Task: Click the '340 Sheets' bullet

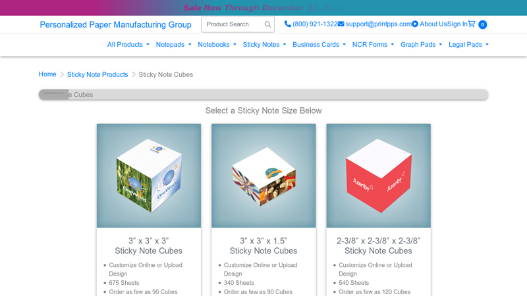Action: click(239, 283)
